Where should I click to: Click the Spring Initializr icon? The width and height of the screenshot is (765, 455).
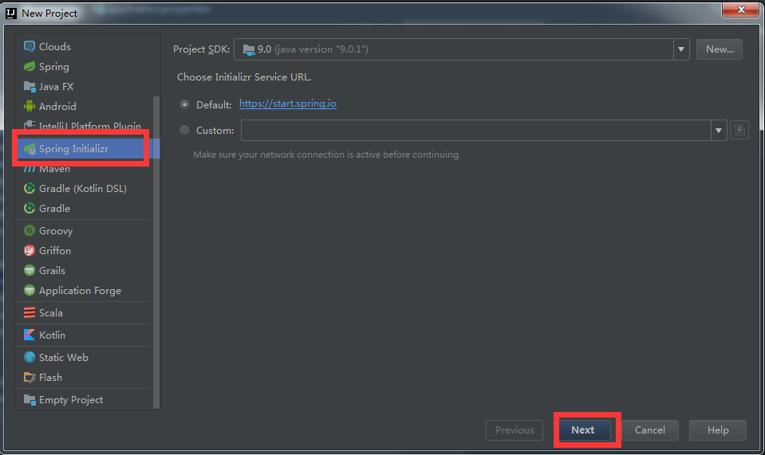point(30,148)
